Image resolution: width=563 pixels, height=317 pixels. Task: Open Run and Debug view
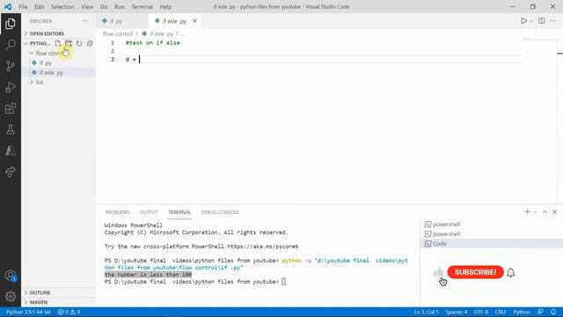click(x=11, y=87)
